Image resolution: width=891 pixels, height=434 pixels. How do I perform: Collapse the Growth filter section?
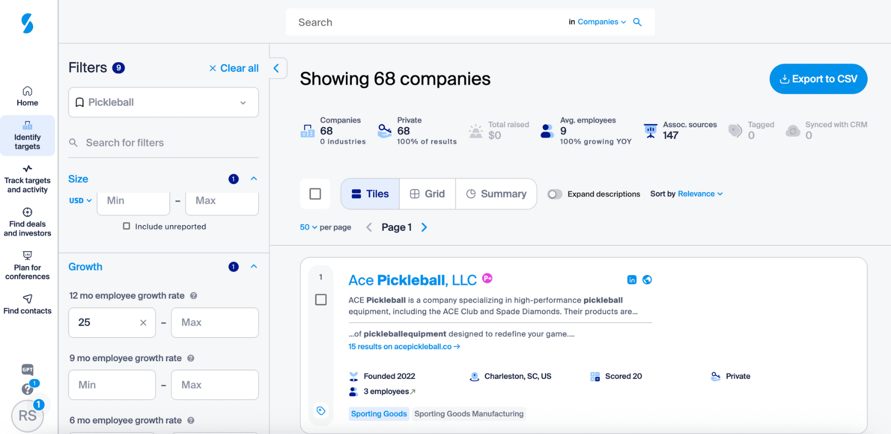[254, 266]
